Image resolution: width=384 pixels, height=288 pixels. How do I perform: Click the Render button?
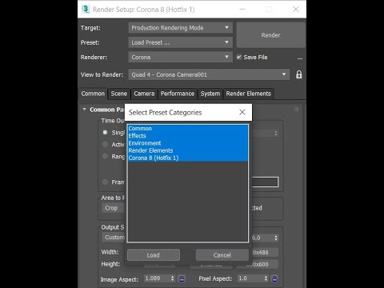[271, 35]
